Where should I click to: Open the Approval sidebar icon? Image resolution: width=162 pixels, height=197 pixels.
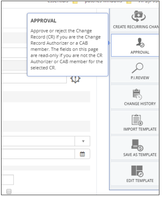[140, 43]
